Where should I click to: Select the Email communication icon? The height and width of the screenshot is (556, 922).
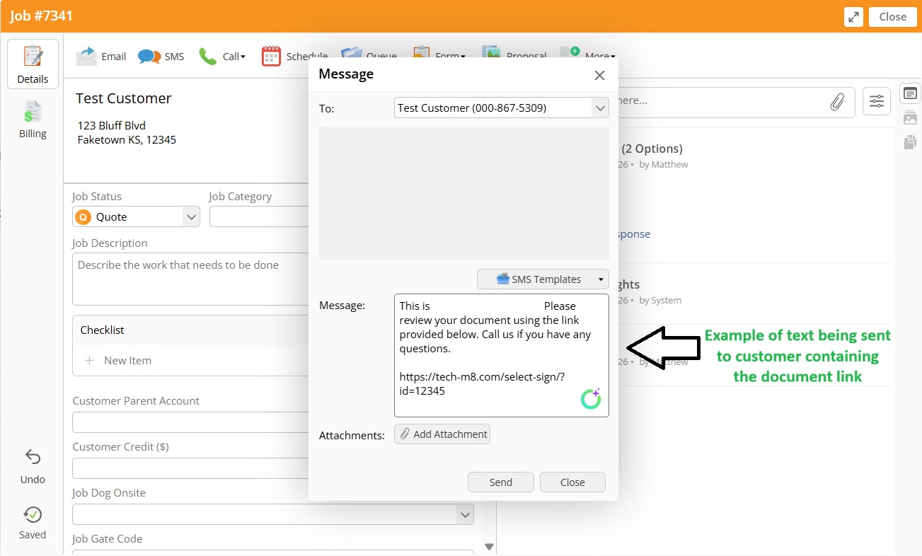100,57
